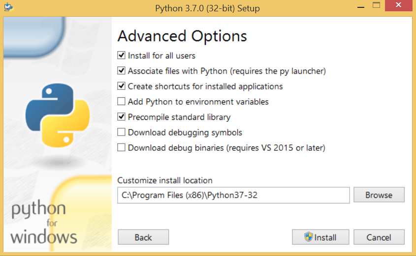Minimize the setup window
The width and height of the screenshot is (416, 256).
pos(360,6)
